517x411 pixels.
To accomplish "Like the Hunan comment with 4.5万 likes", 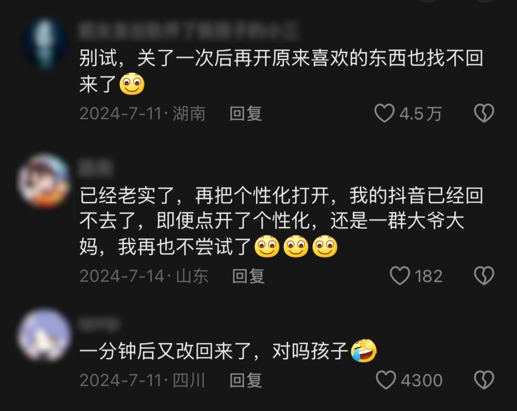I will pyautogui.click(x=384, y=113).
